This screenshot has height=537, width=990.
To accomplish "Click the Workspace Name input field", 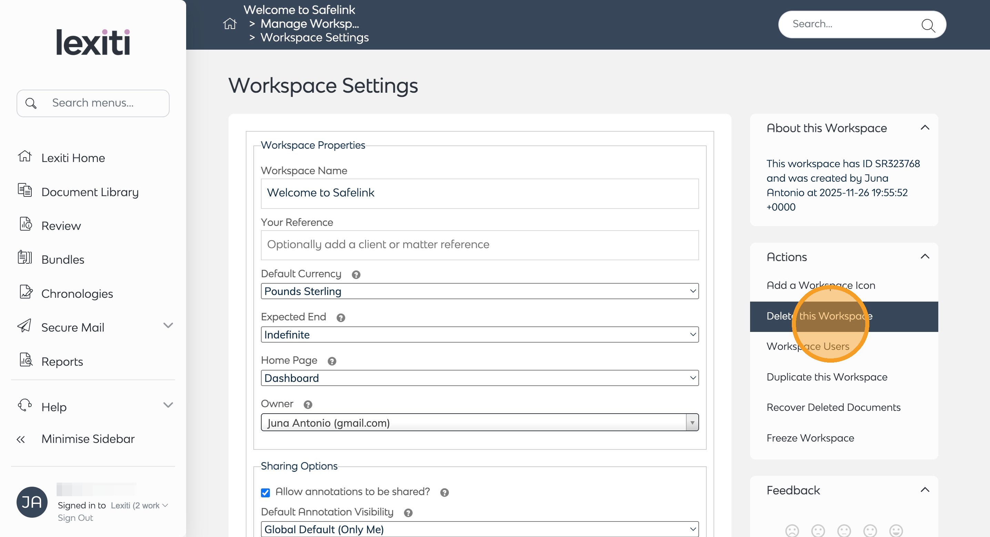I will coord(479,193).
